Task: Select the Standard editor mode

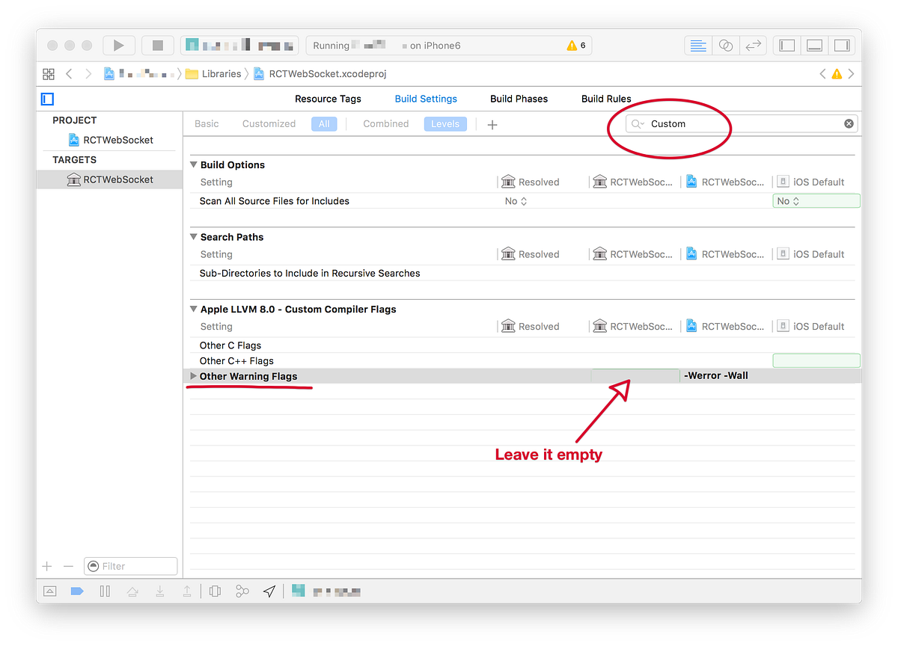Action: point(698,45)
